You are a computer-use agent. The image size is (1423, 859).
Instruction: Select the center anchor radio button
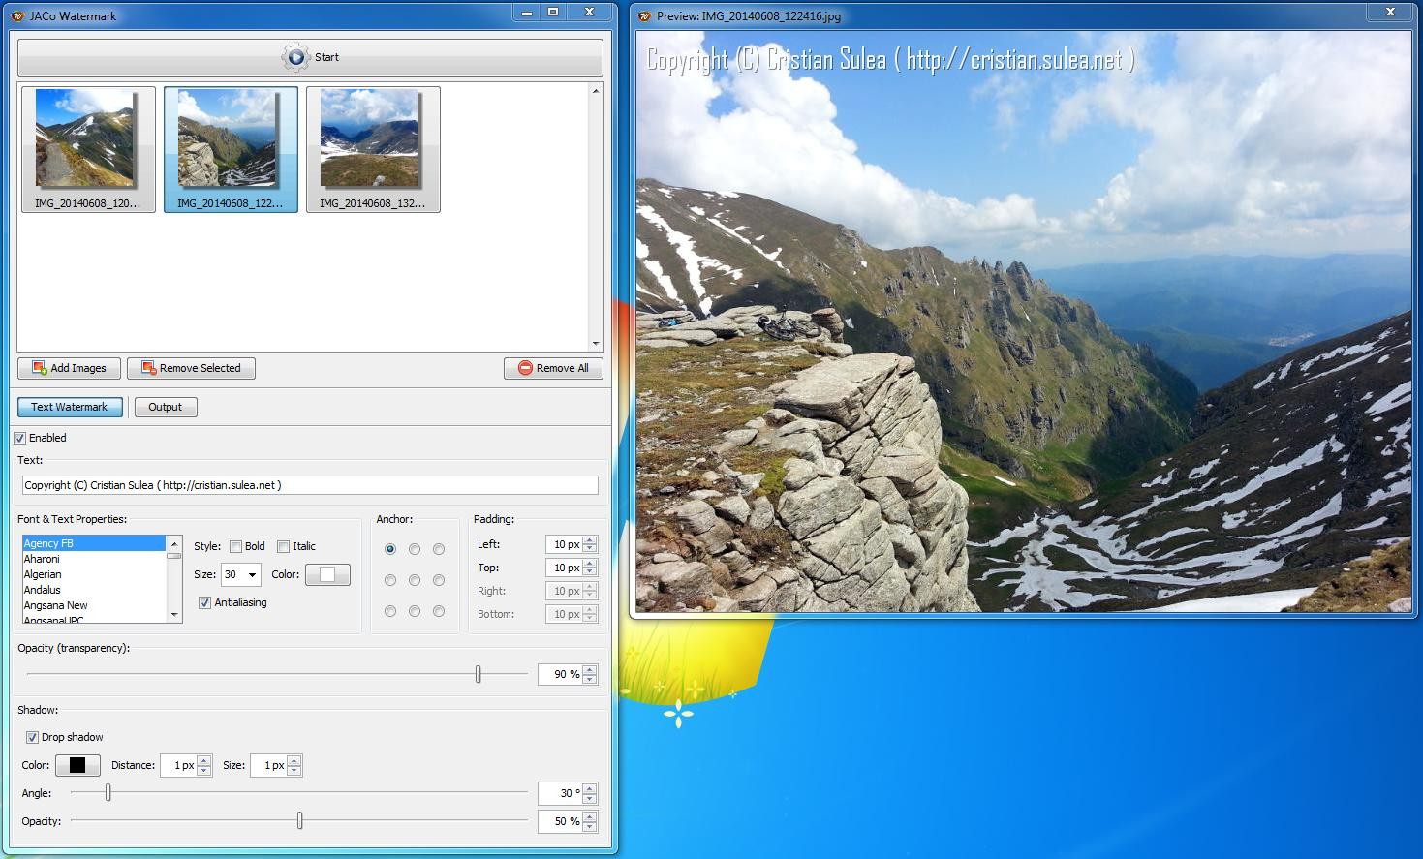415,580
